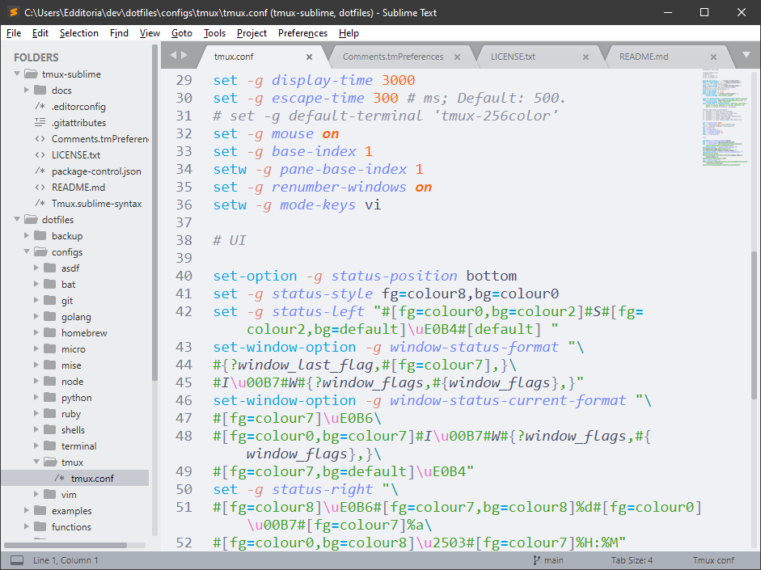761x570 pixels.
Task: Switch to LICENSE.txt tab
Action: tap(513, 57)
